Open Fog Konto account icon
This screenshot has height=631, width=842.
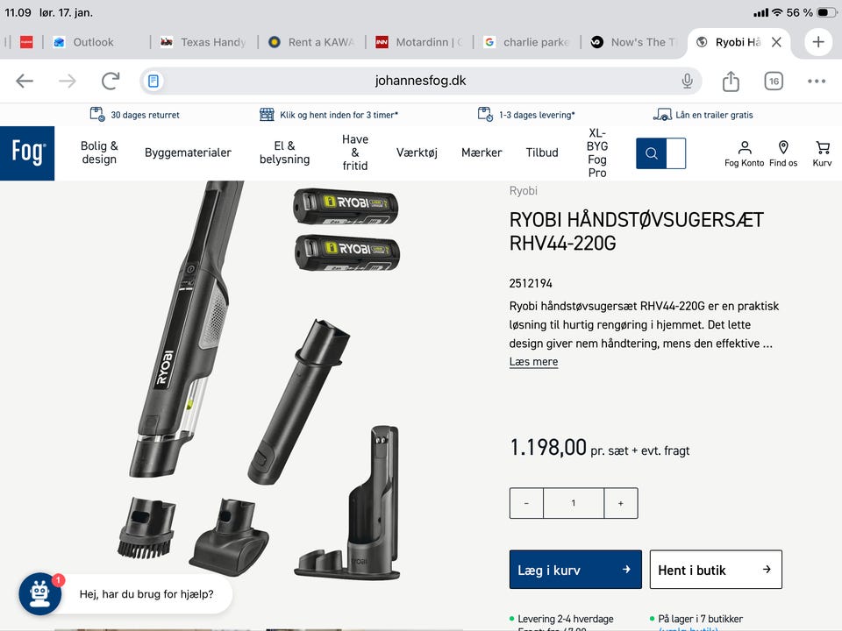pyautogui.click(x=745, y=153)
